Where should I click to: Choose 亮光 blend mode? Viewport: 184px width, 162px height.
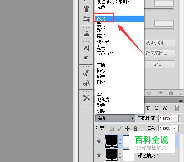[120, 36]
